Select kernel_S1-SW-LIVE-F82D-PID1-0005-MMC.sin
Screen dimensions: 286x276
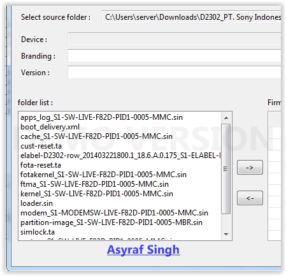pyautogui.click(x=97, y=194)
